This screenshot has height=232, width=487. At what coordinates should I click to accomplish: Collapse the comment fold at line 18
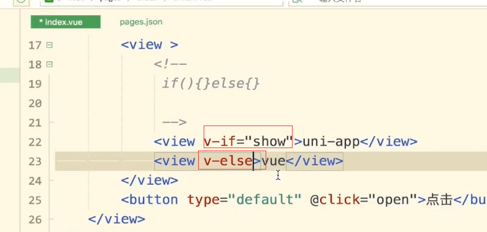(x=50, y=64)
